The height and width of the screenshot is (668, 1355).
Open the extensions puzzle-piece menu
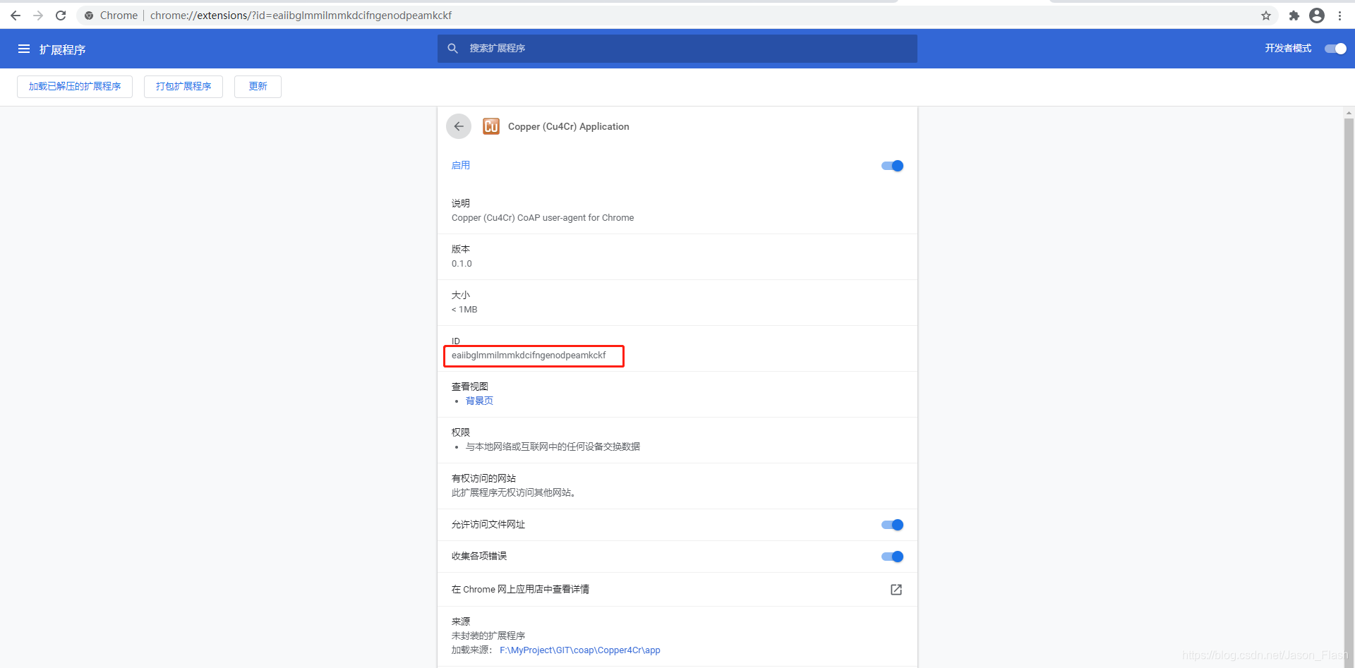coord(1294,16)
